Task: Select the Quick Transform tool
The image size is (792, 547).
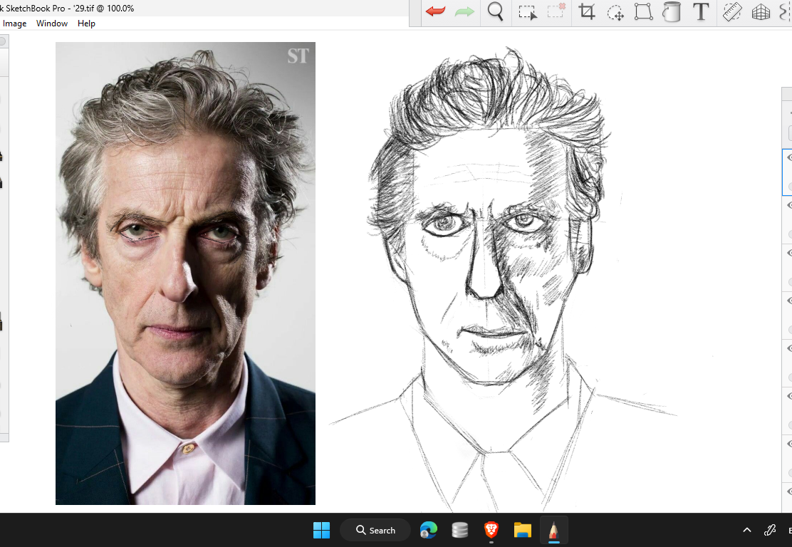Action: (615, 12)
